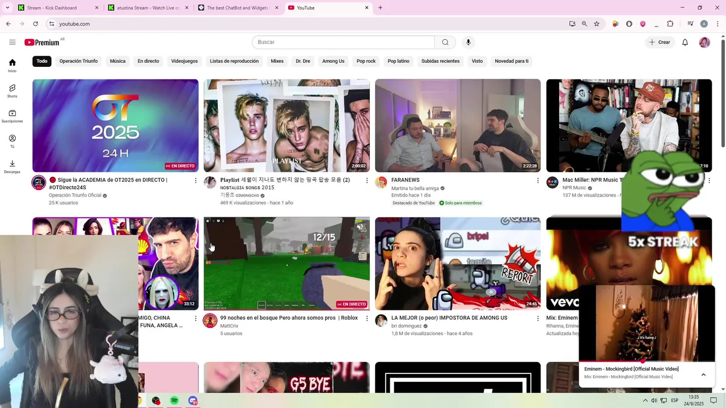Select the Listas de reproducción chip
The image size is (726, 408).
pyautogui.click(x=234, y=61)
